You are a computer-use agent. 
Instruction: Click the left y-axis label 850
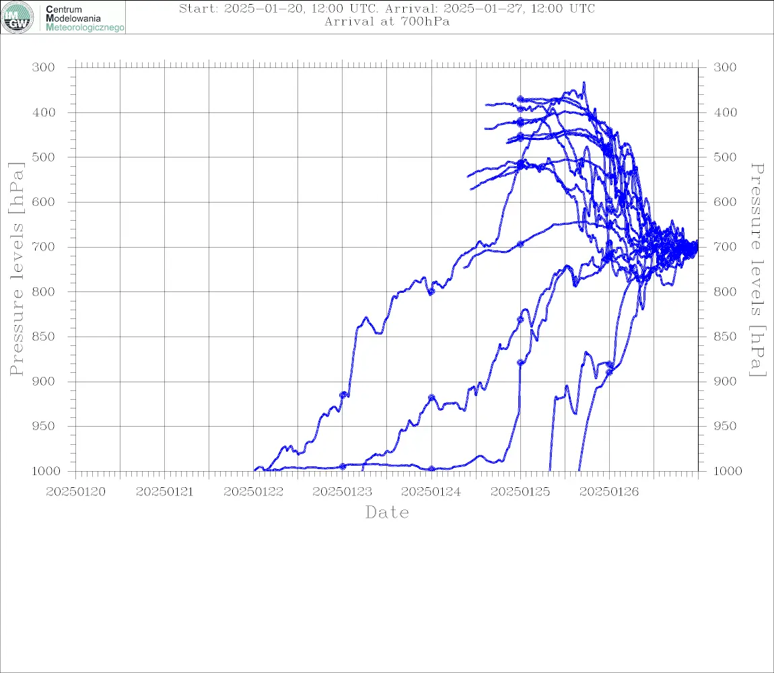click(x=44, y=336)
